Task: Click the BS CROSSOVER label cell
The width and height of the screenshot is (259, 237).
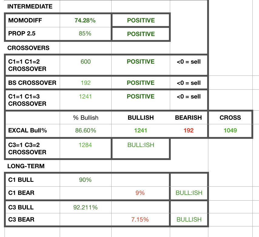Action: 32,83
